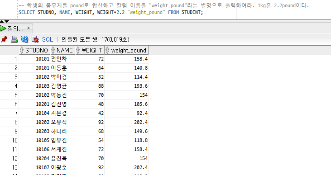The height and width of the screenshot is (175, 331).
Task: Select cell with name 박미경
Action: coord(62,77)
